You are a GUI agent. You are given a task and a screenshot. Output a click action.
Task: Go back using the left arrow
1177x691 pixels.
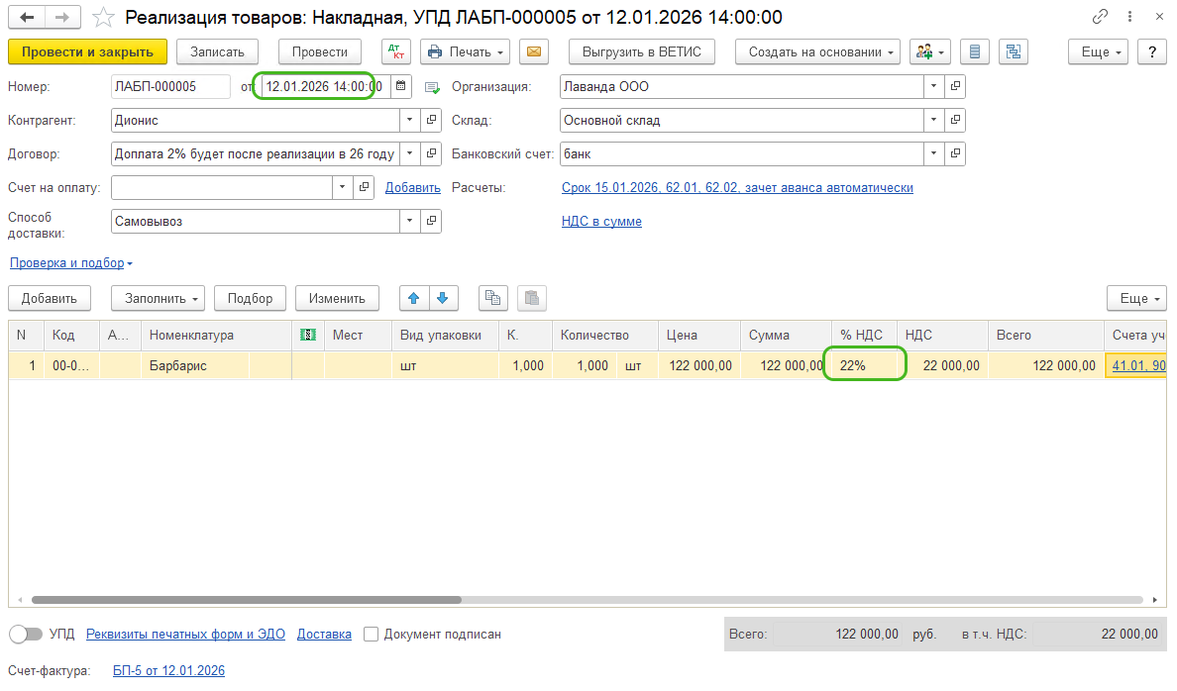pyautogui.click(x=28, y=18)
